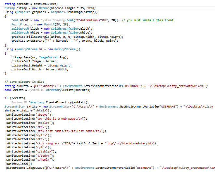
Task: Click the 'SolidBrush black' declaration line
Action: pyautogui.click(x=52, y=29)
